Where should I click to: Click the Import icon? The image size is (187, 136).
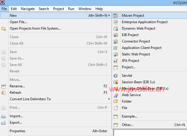(x=4, y=116)
